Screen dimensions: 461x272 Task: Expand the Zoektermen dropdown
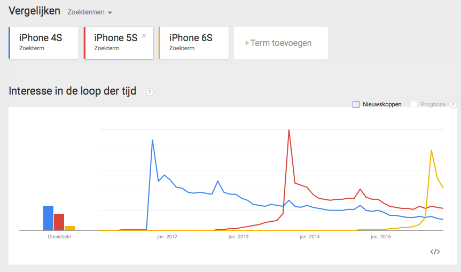(x=90, y=12)
